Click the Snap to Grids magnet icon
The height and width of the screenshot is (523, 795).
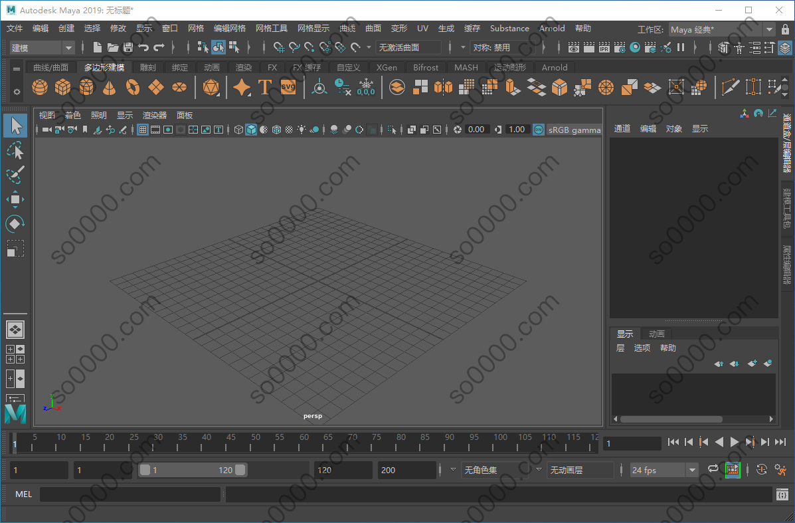279,48
